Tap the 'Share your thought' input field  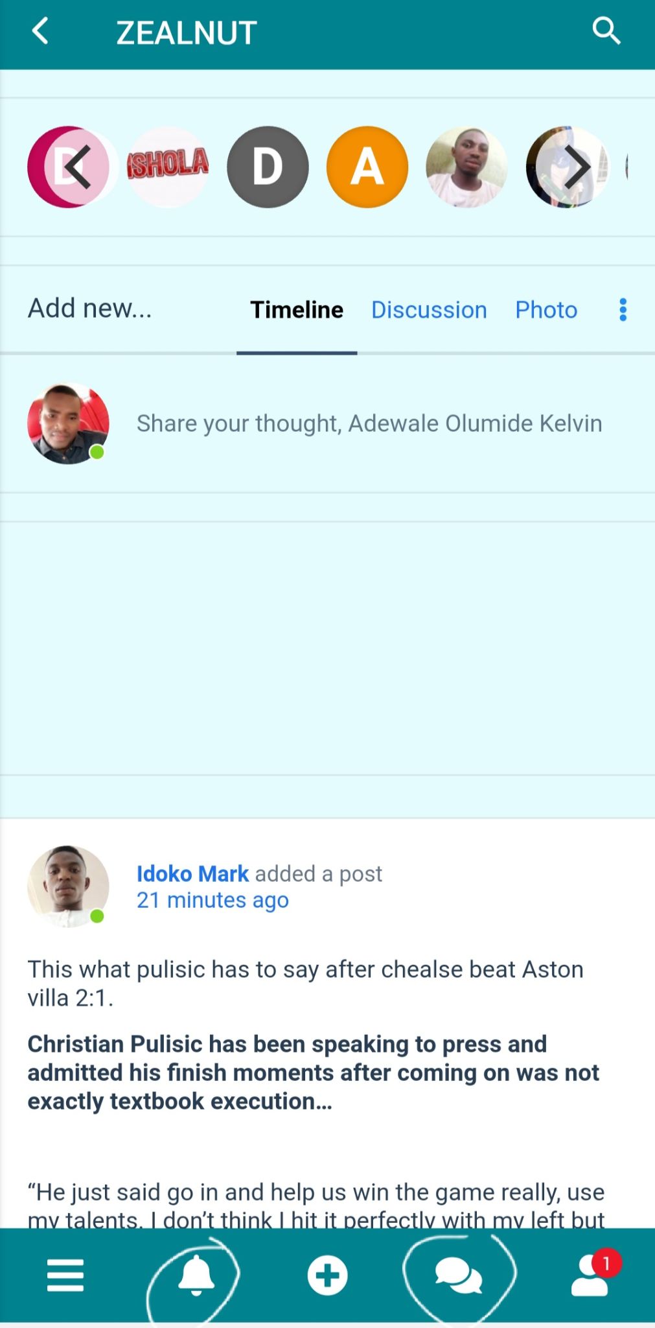(369, 423)
